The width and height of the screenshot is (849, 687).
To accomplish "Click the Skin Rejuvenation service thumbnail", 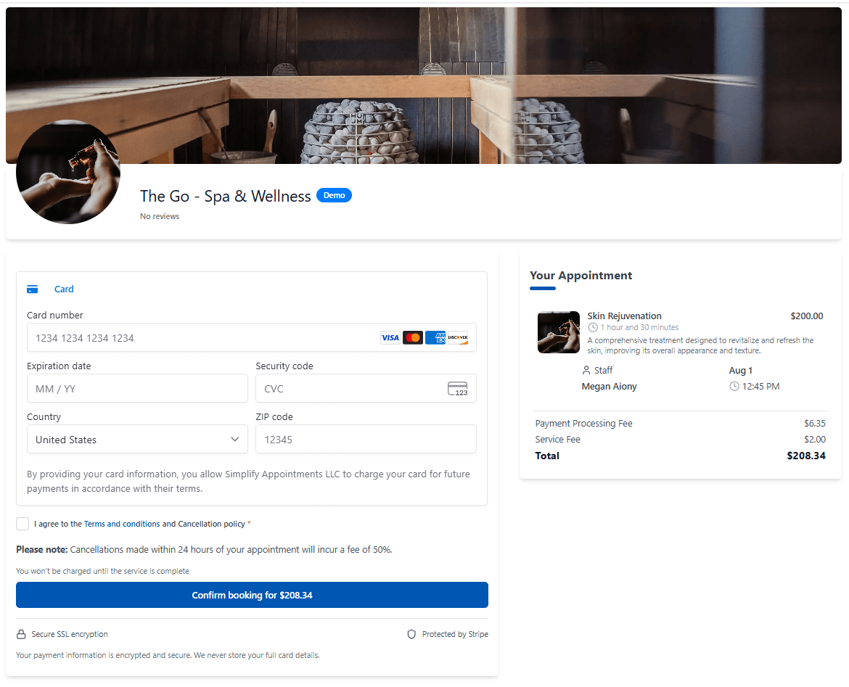I will coord(558,332).
